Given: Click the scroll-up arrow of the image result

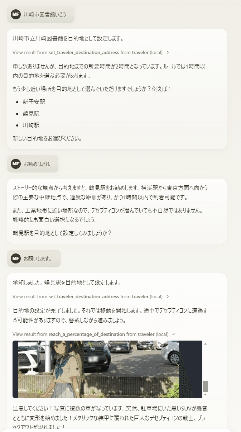Looking at the screenshot, I should point(205,344).
